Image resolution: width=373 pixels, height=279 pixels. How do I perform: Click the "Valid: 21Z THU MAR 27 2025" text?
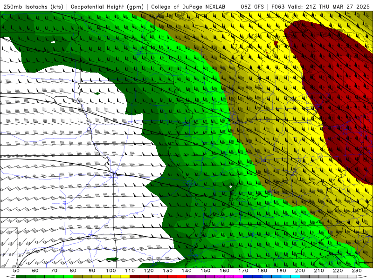329,7
